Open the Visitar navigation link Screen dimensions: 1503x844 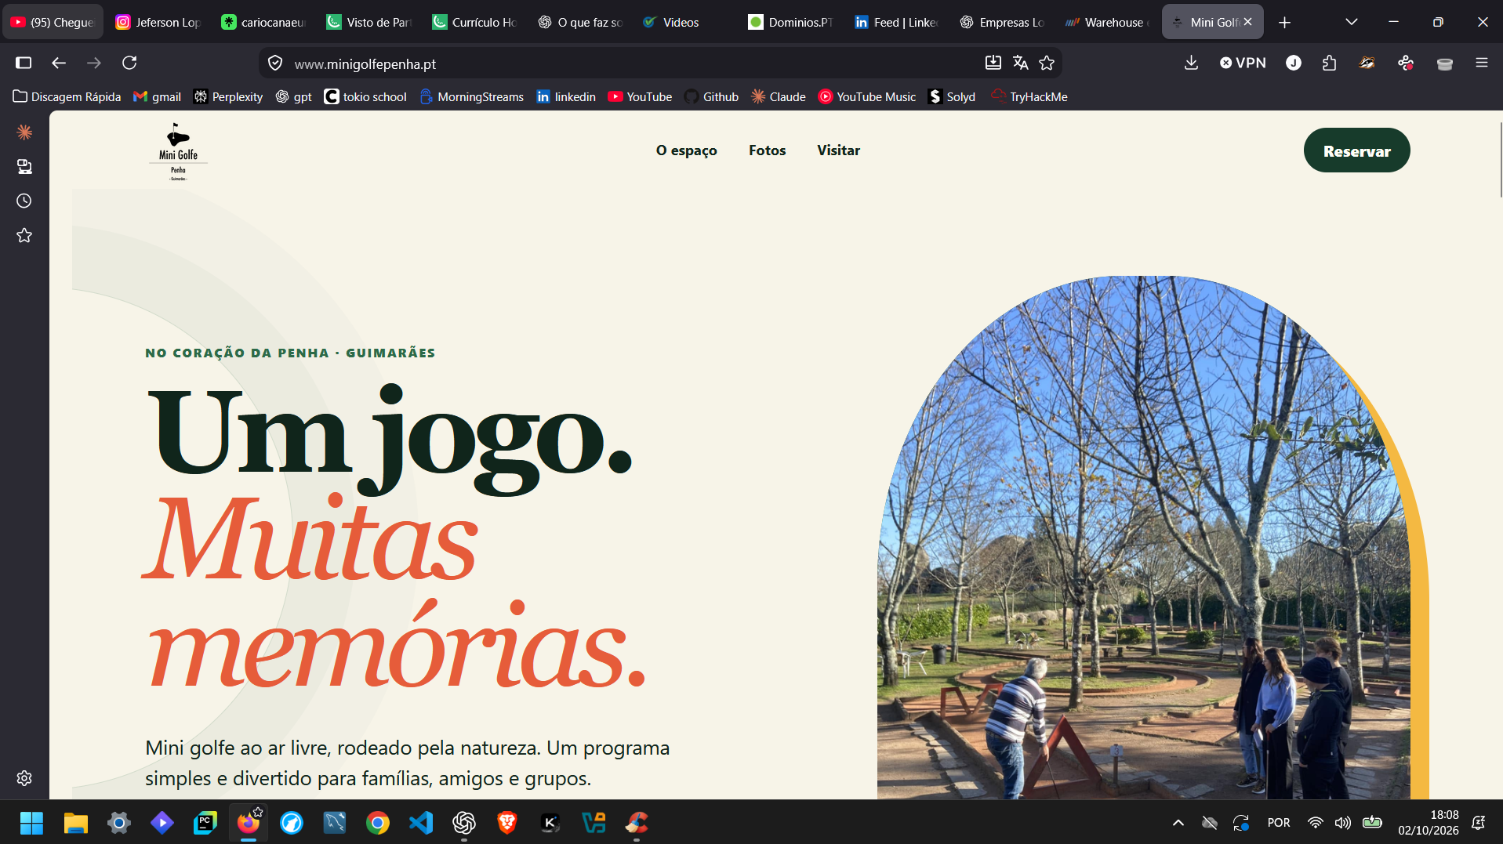pyautogui.click(x=838, y=150)
